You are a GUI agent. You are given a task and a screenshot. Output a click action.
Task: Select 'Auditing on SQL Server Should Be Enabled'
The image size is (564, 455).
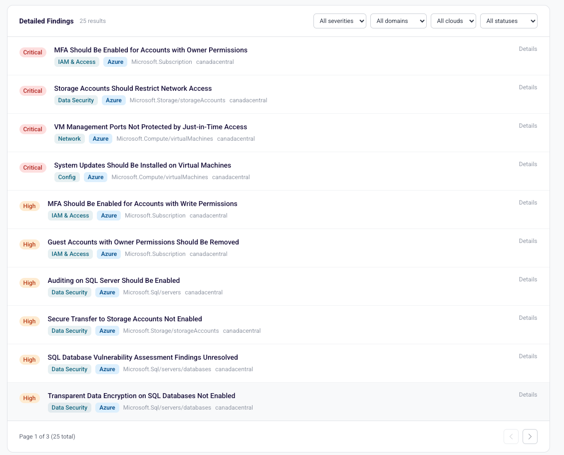pos(114,281)
